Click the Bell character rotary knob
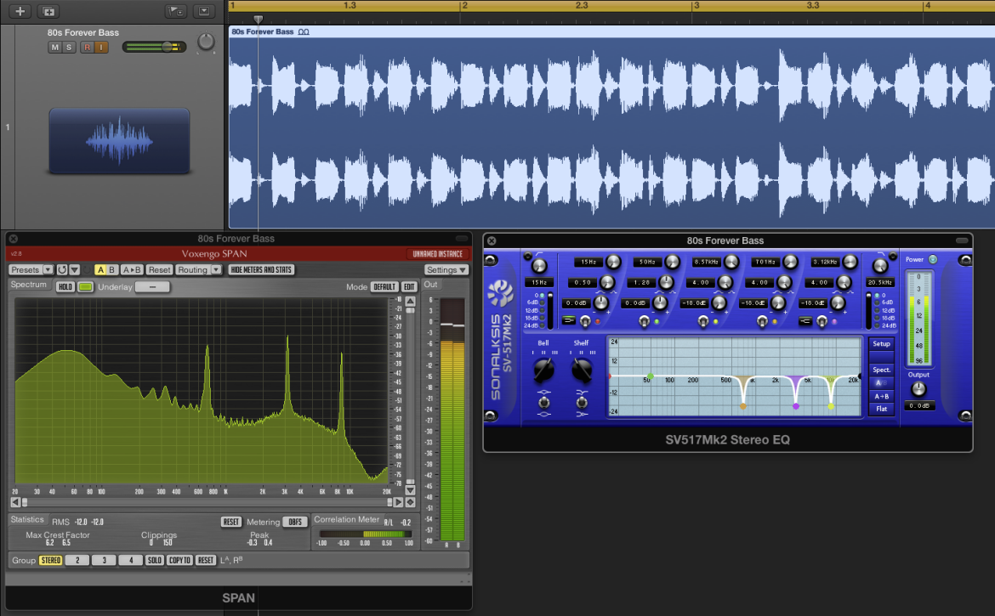The width and height of the screenshot is (995, 616). [543, 370]
